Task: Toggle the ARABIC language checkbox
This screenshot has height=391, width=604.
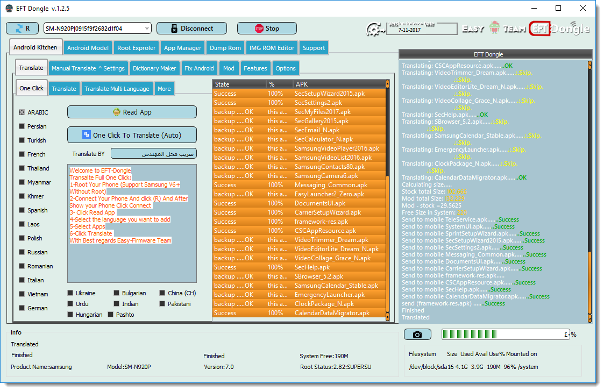Action: [22, 112]
